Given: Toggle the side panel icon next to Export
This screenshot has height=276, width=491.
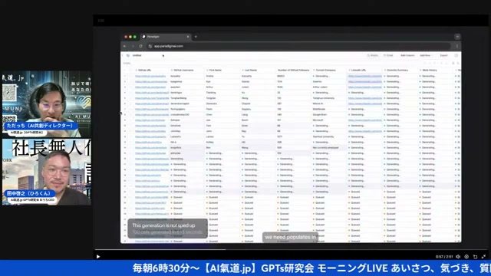Looking at the screenshot, I should pos(456,55).
